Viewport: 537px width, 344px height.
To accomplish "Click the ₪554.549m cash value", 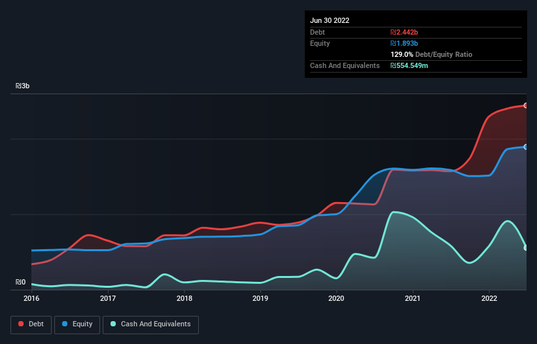I will pos(409,65).
